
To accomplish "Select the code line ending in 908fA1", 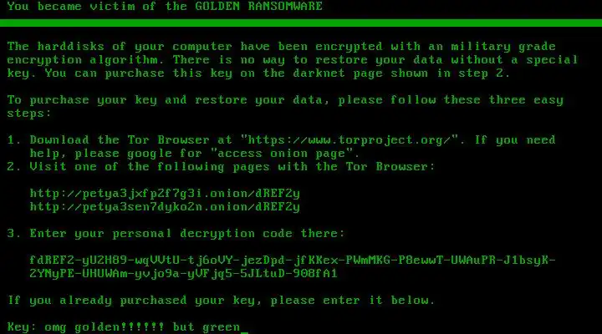I will click(183, 274).
